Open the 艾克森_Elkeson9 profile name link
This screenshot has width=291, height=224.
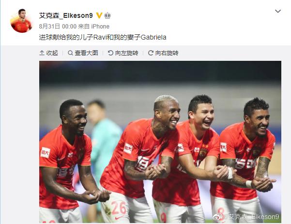(x=66, y=15)
